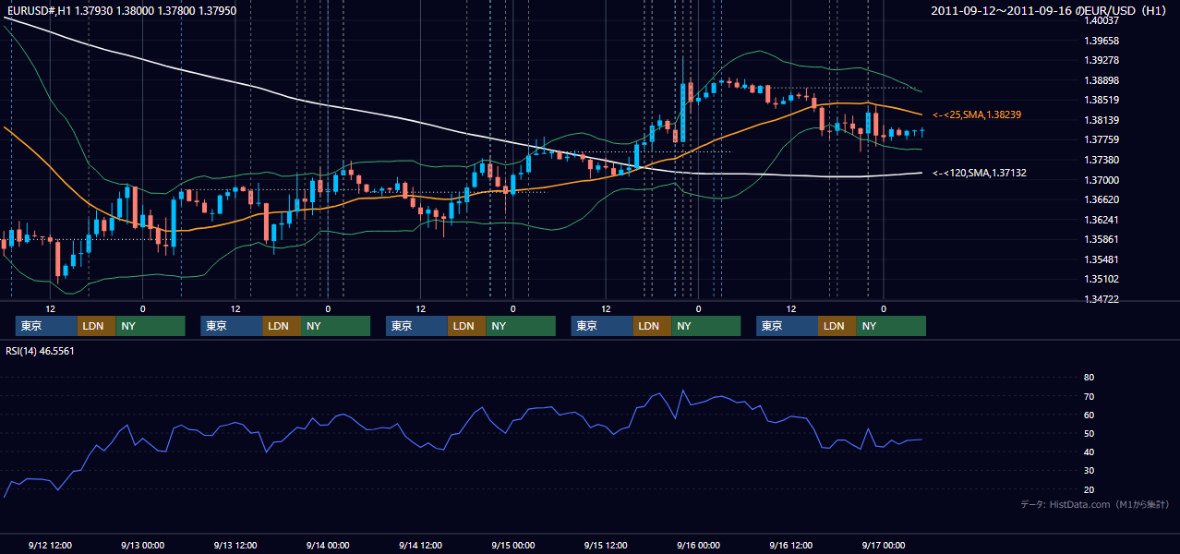
Task: Select the 9/13 00:00 date label
Action: coord(142,545)
